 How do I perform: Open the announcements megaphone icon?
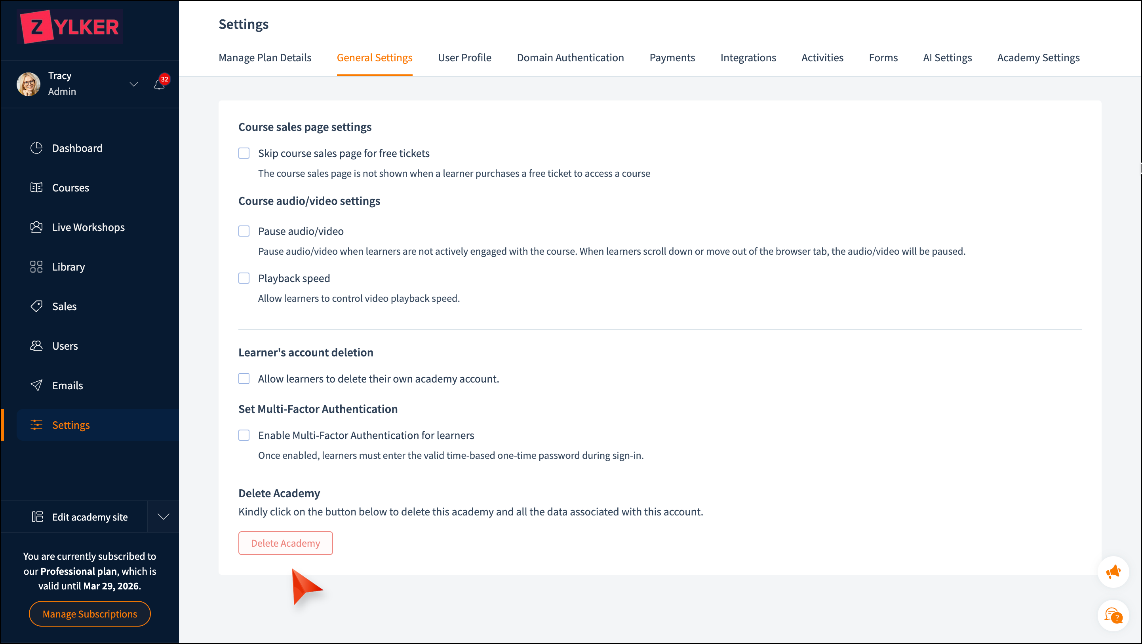point(1113,572)
